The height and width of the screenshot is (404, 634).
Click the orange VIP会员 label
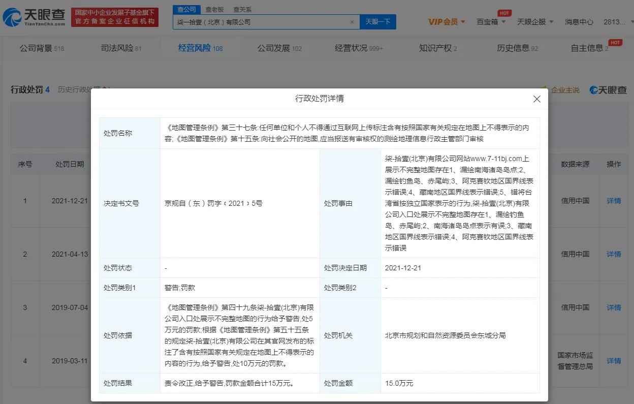click(x=444, y=22)
